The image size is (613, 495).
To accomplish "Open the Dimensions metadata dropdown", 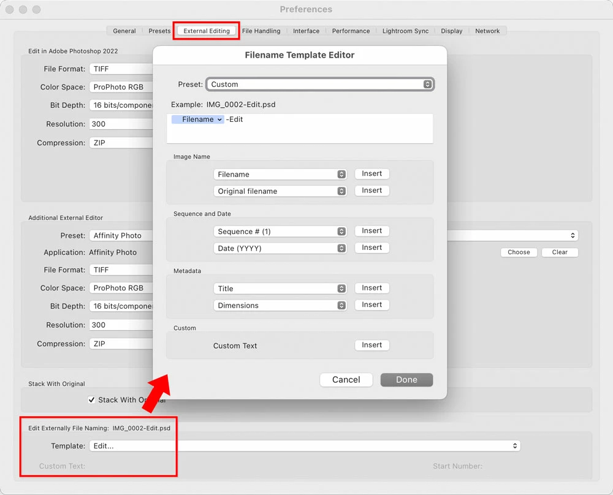I will pos(280,305).
